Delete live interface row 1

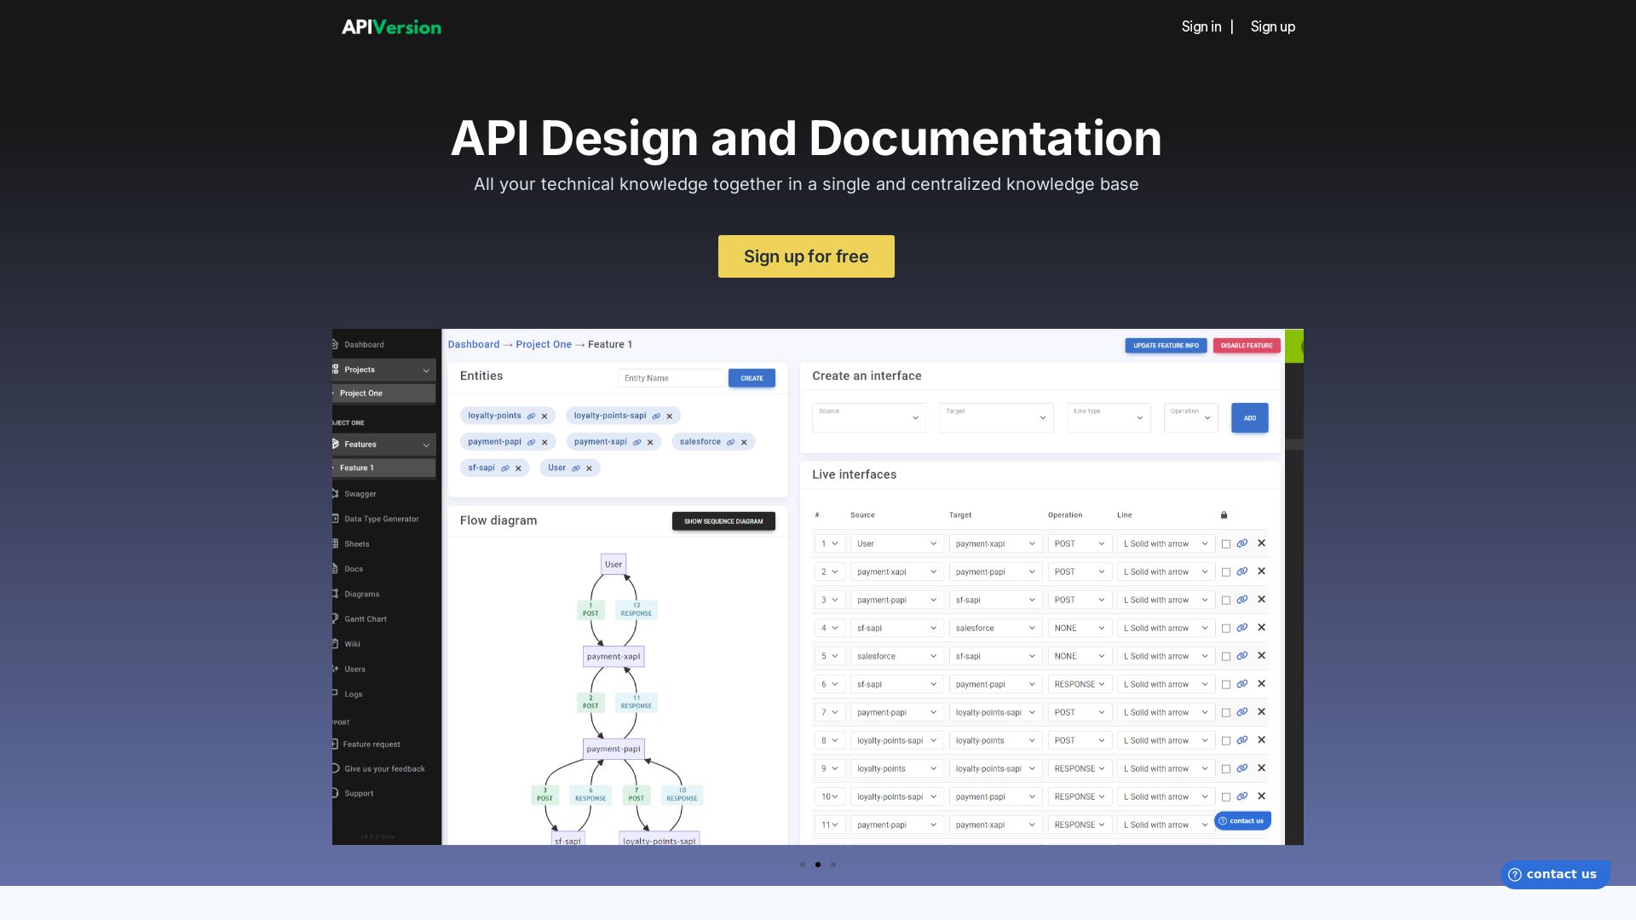point(1262,543)
